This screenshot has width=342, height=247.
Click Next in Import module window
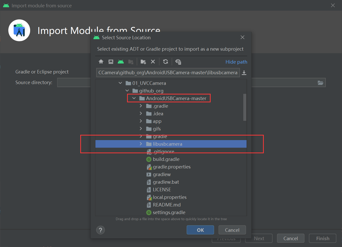click(x=259, y=238)
